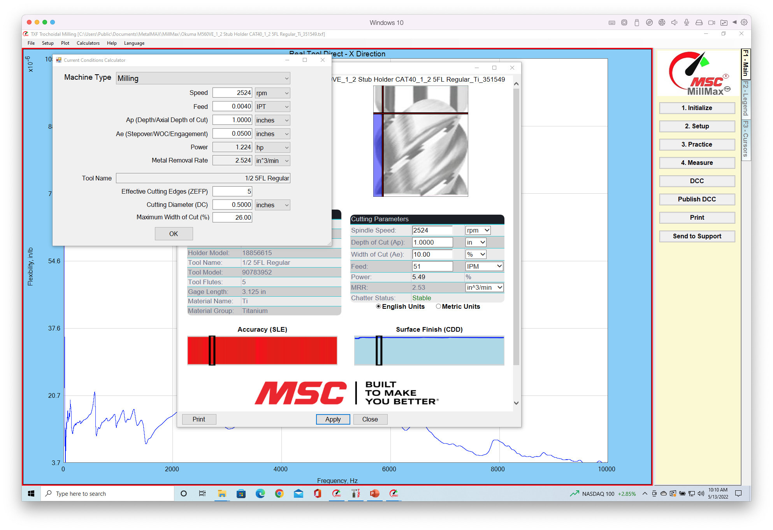The height and width of the screenshot is (530, 773).
Task: Open the Speed units rpm dropdown in the calculator
Action: (272, 93)
